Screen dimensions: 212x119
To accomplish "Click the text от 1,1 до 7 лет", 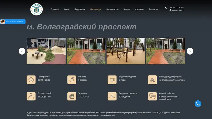I will point(44,97).
